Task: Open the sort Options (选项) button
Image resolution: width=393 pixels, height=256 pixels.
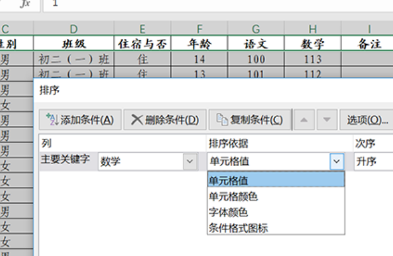Action: [x=367, y=120]
